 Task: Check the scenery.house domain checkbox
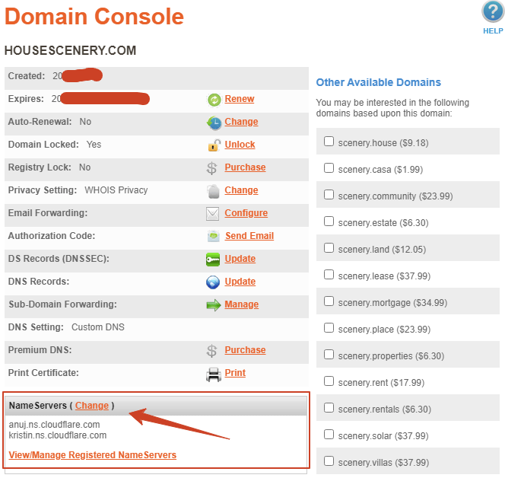click(329, 142)
